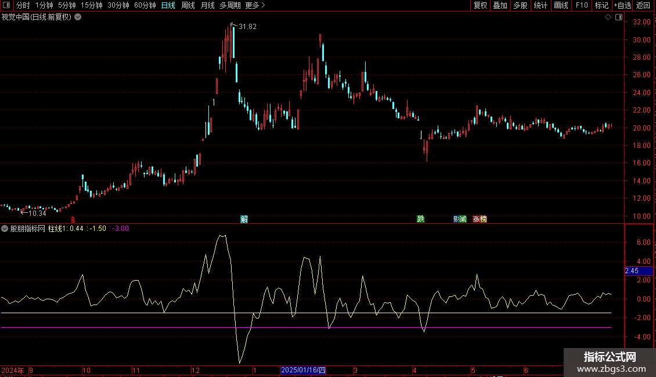Click month 10 on the time axis

click(x=86, y=370)
